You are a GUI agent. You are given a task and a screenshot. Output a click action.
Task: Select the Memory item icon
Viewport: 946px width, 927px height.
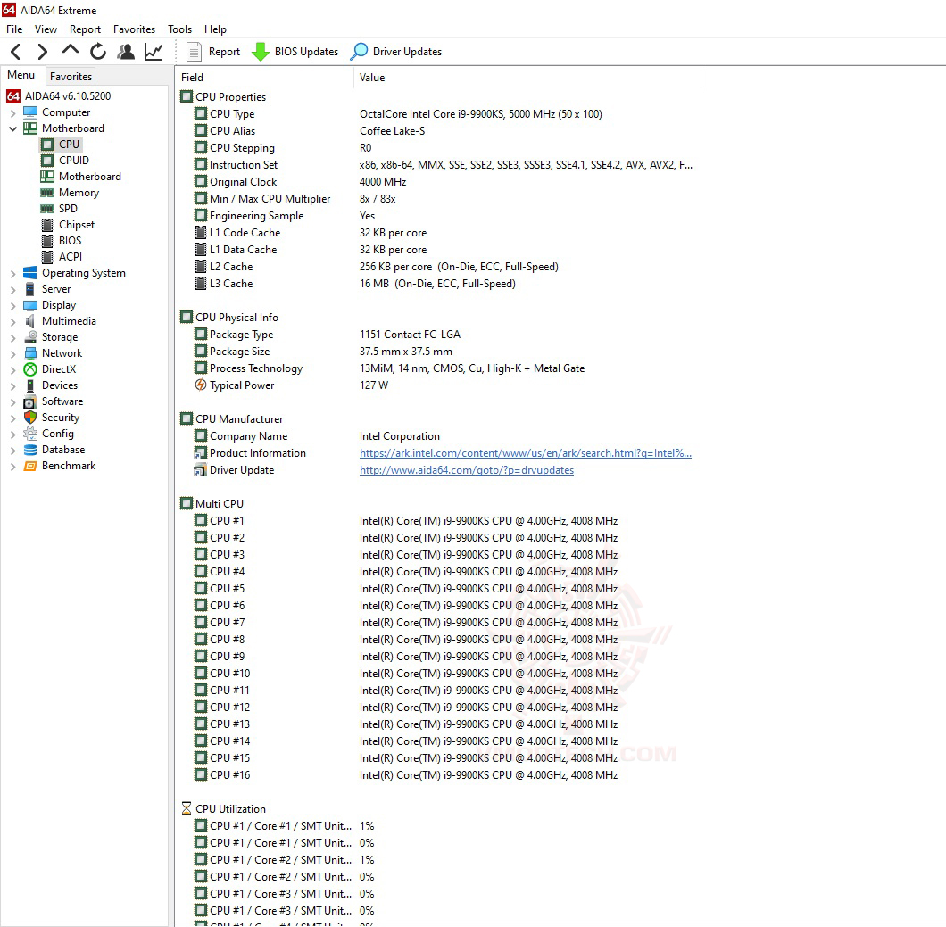[x=47, y=193]
